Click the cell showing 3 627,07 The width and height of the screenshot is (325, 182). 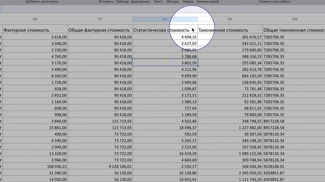pos(165,43)
